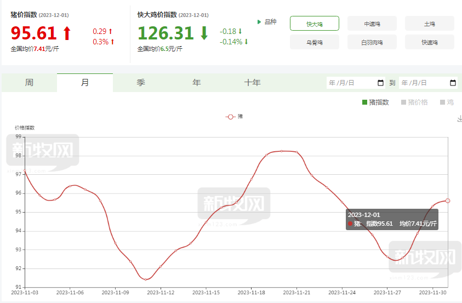The height and width of the screenshot is (303, 462).
Task: Choose the 乌骨鸡 breed button
Action: click(x=314, y=42)
